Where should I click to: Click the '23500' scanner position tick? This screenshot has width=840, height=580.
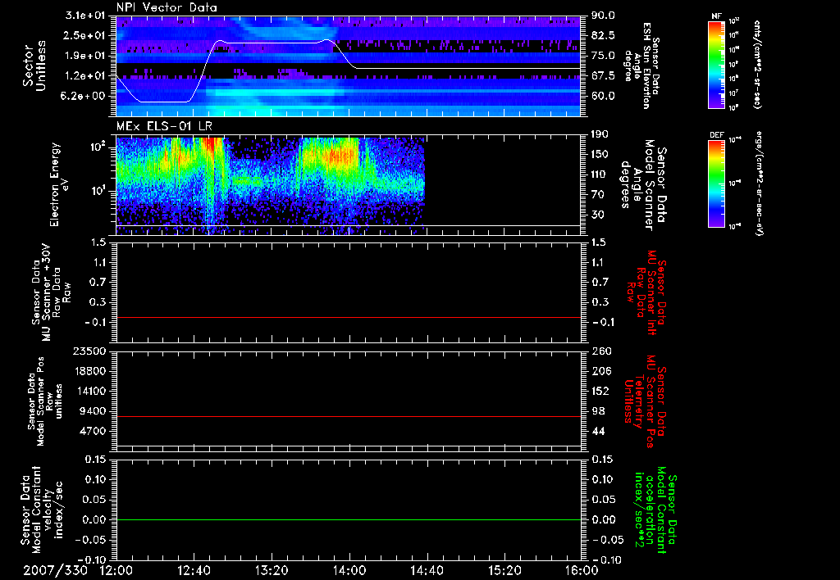[x=90, y=351]
